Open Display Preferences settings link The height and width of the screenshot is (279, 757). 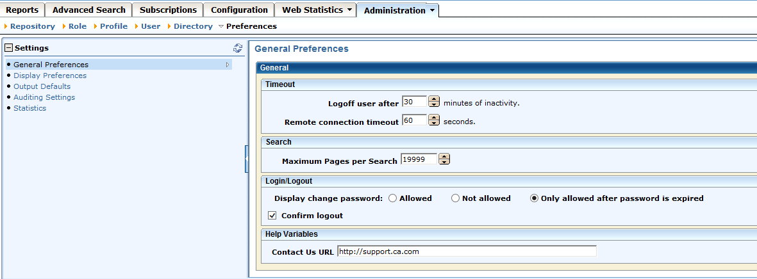point(50,76)
